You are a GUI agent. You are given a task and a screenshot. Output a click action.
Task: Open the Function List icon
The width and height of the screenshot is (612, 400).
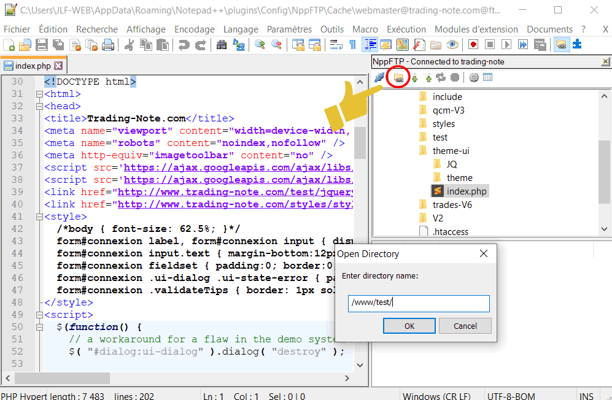419,45
